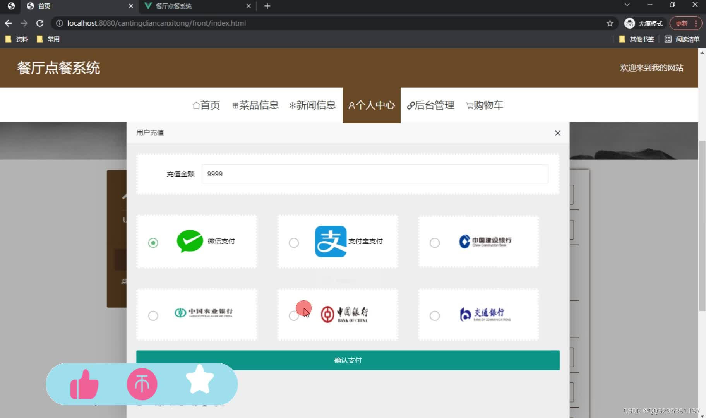
Task: Open the 后台管理 admin menu item
Action: point(430,105)
